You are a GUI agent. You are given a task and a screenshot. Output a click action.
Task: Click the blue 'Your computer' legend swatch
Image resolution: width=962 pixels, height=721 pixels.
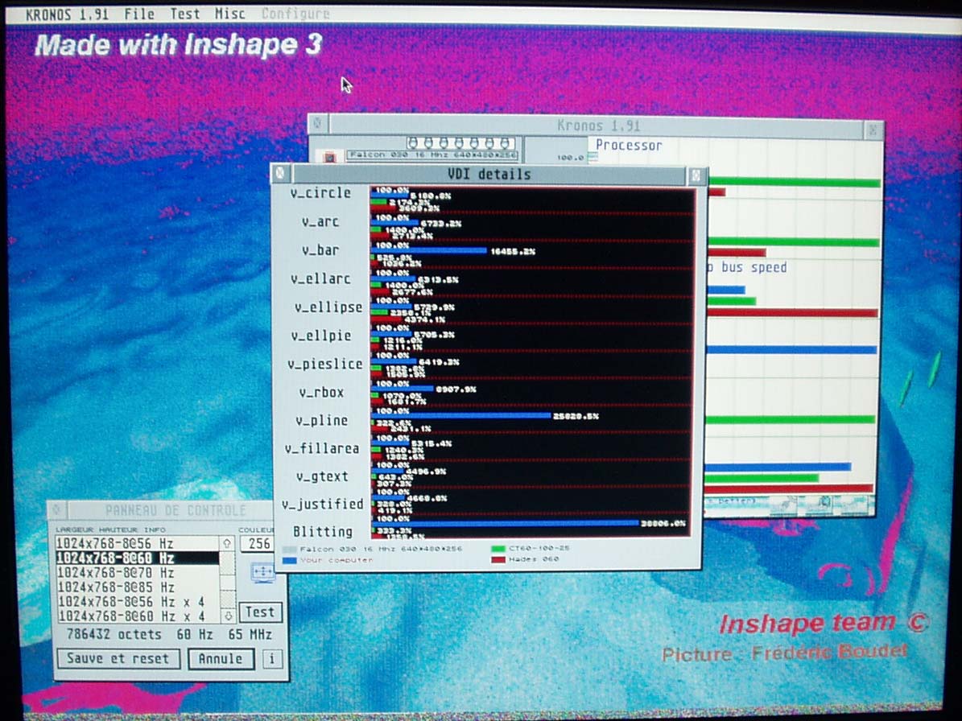coord(290,559)
